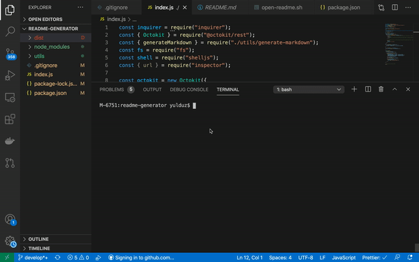The width and height of the screenshot is (419, 262).
Task: Expand the node_modules folder
Action: tap(56, 47)
